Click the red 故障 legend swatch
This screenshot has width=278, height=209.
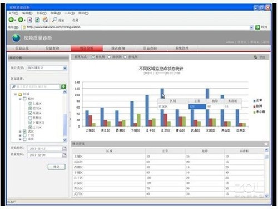pos(255,106)
